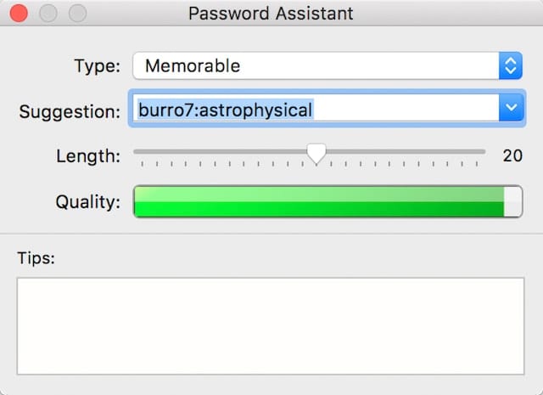Click the "Quality:" label

88,202
